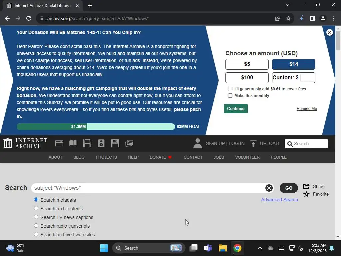Close the donation banner
Image resolution: width=341 pixels, height=256 pixels.
pyautogui.click(x=329, y=32)
